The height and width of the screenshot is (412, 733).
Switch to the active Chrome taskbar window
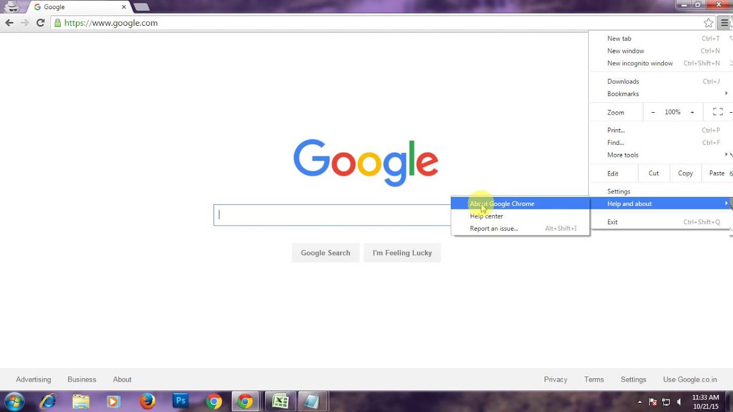(245, 402)
